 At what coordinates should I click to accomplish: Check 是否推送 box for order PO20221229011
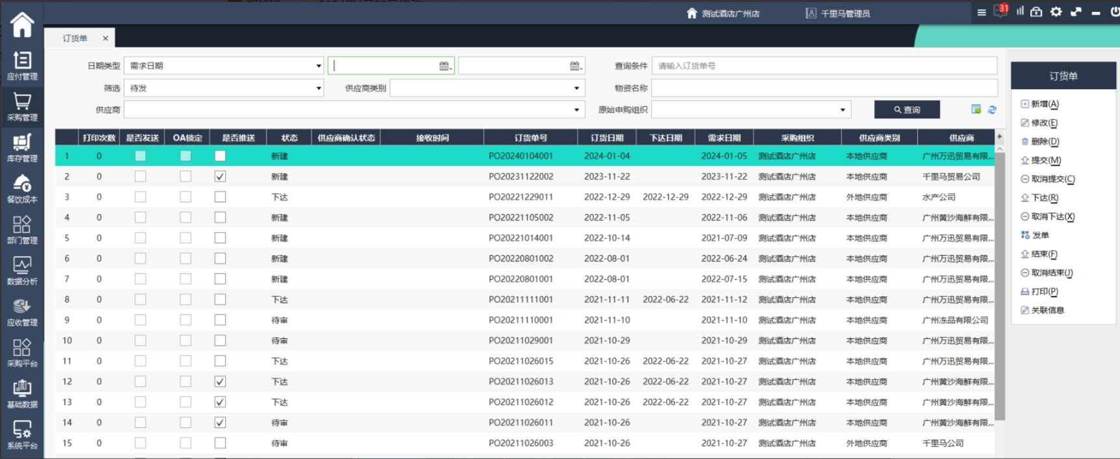(220, 197)
